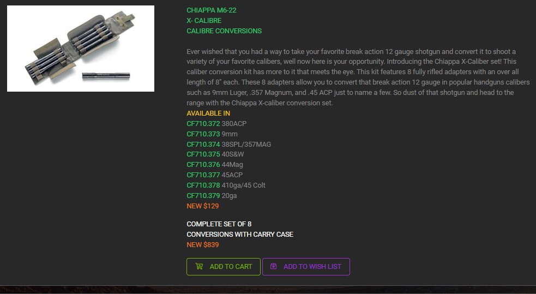Screen dimensions: 536x294
Task: Select CF710.378 410ga/45 Colt entry
Action: 226,185
